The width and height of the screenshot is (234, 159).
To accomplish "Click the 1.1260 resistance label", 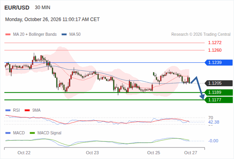I will tap(215, 50).
